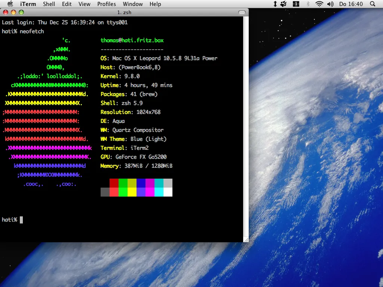Click the yellow minimize window button
This screenshot has height=287, width=383.
pos(13,12)
